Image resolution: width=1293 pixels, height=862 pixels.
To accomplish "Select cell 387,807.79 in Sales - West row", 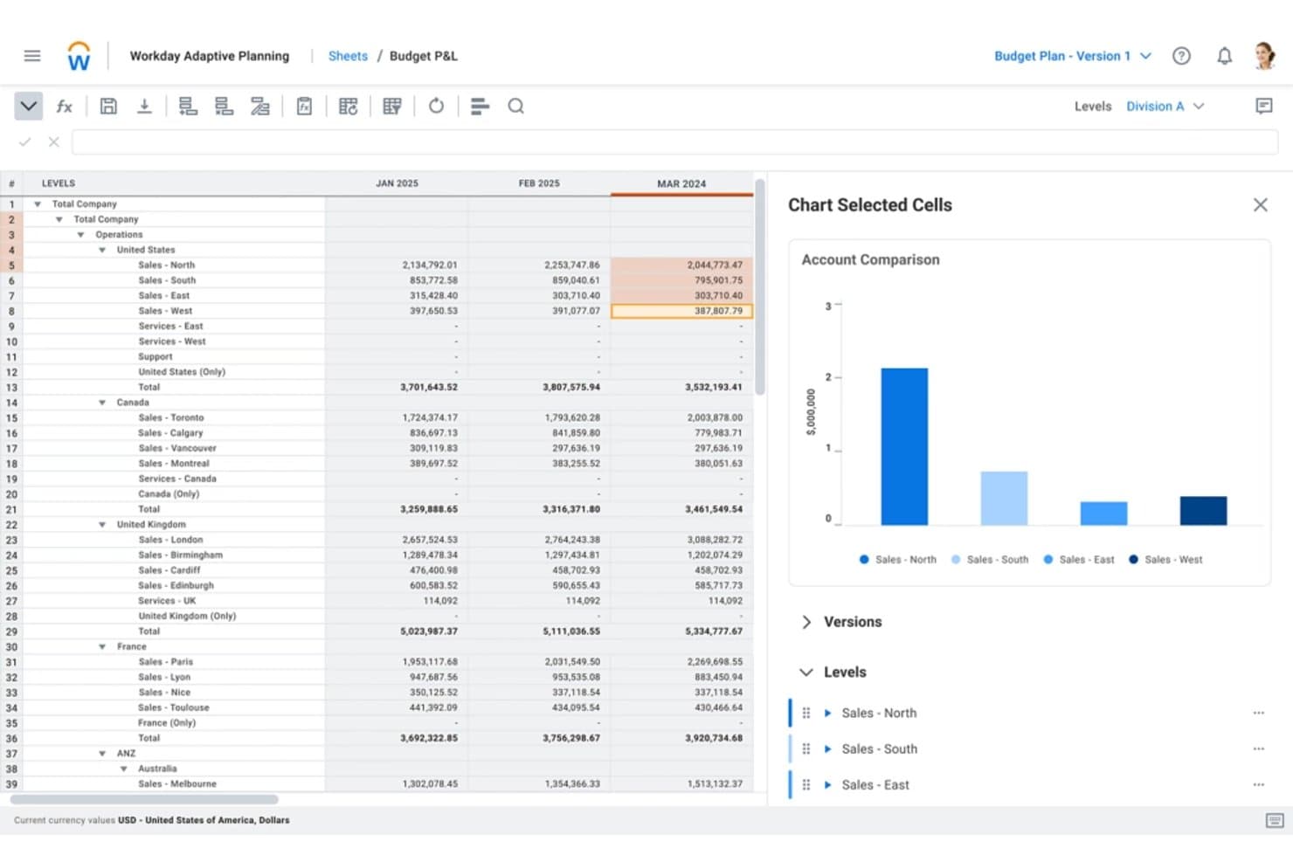I will click(x=681, y=311).
